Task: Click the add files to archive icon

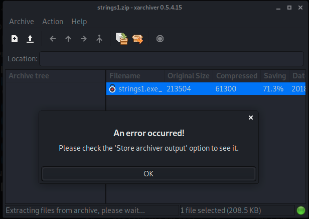Action: click(x=122, y=39)
